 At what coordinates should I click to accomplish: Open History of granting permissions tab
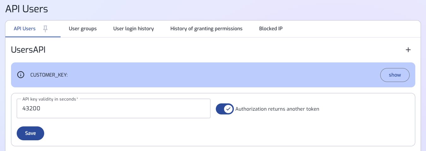(x=206, y=29)
